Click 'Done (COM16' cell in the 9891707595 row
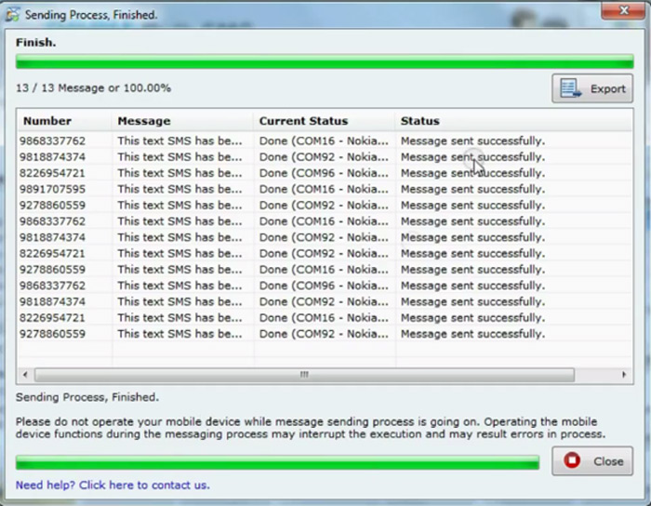 (x=324, y=189)
